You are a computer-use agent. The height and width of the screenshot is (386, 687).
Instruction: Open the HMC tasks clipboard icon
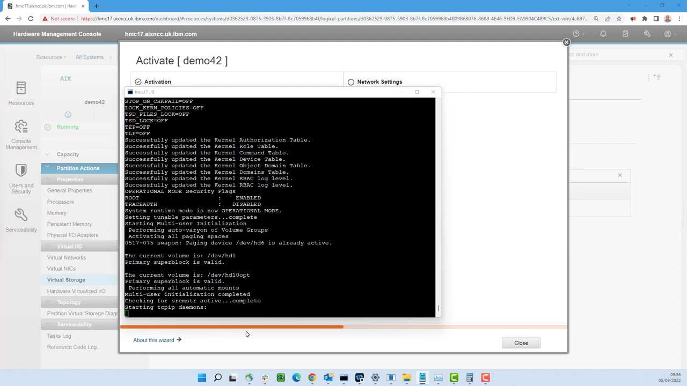(x=625, y=34)
